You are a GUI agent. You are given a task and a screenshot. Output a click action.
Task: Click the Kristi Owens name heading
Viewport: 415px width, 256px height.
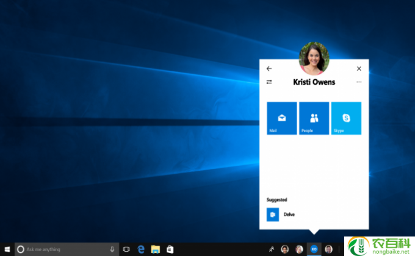(x=314, y=82)
